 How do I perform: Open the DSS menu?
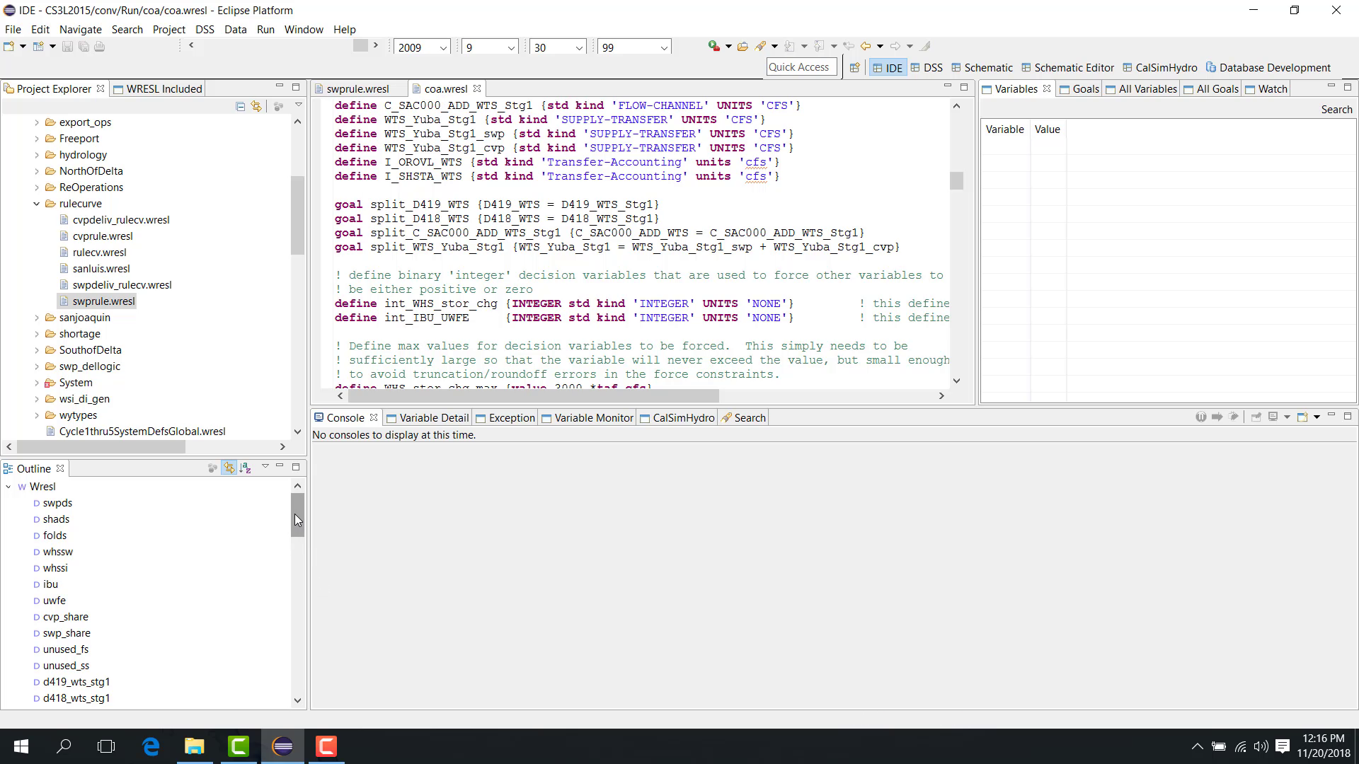click(205, 30)
